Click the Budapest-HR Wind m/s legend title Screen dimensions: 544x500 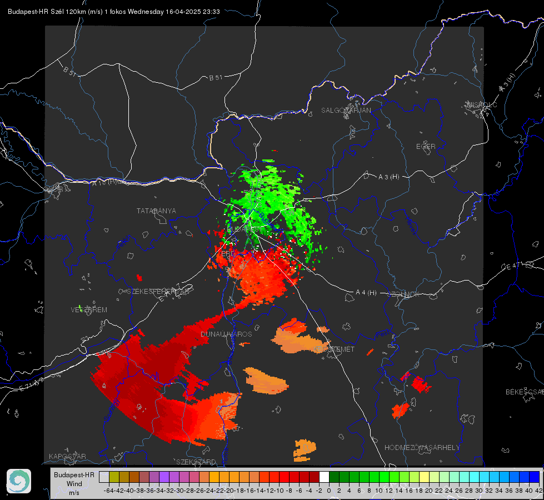tap(74, 483)
